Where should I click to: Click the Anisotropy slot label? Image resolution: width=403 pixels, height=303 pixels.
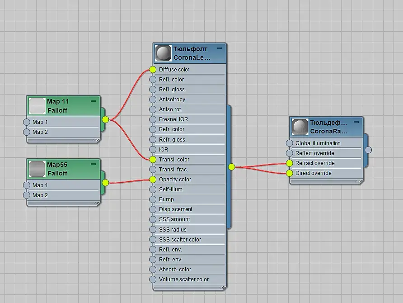tap(172, 99)
